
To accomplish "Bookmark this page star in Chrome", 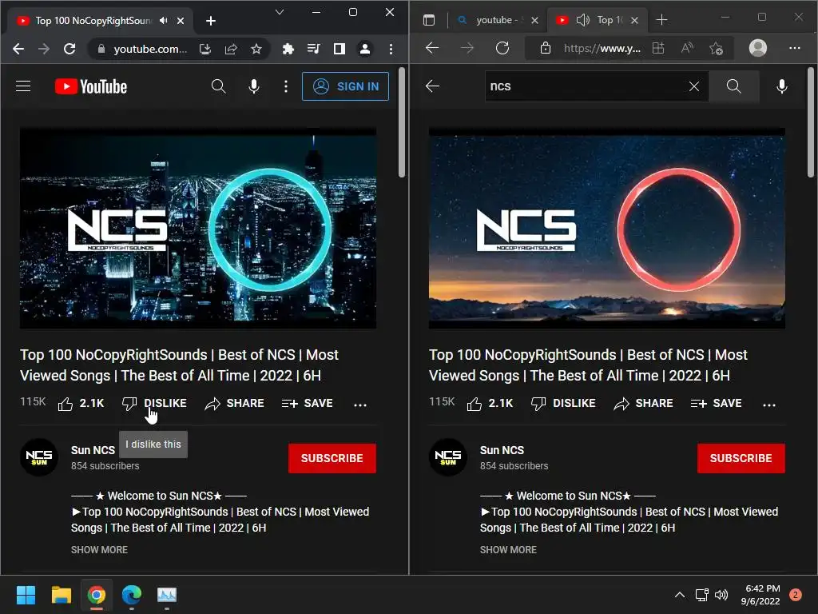I will pyautogui.click(x=256, y=49).
